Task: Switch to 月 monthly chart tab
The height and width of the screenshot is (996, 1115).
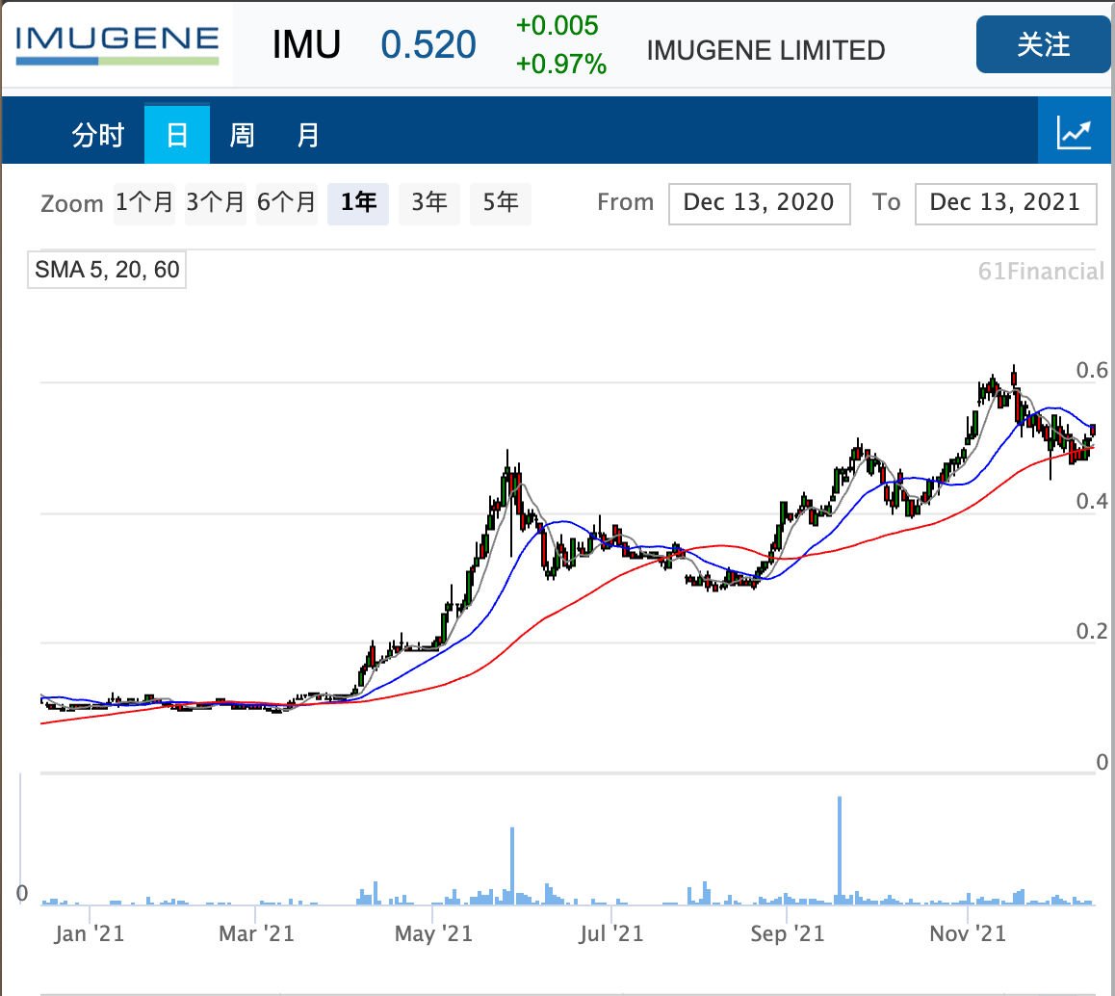Action: tap(308, 135)
